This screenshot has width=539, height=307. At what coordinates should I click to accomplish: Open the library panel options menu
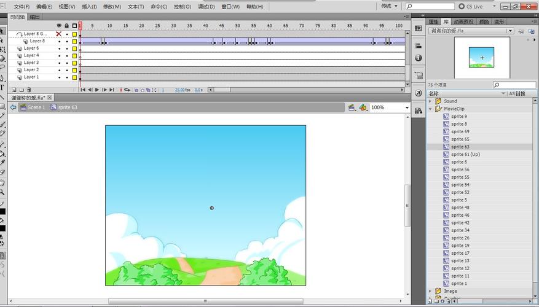coord(535,21)
